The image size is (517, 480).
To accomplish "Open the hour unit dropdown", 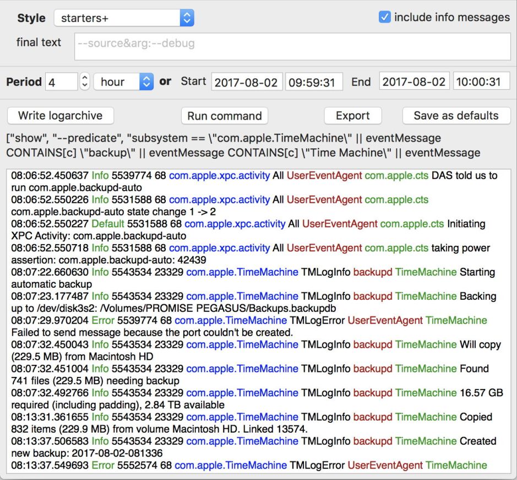I will click(x=123, y=82).
